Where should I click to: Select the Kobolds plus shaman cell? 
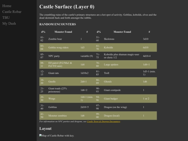click(122, 56)
